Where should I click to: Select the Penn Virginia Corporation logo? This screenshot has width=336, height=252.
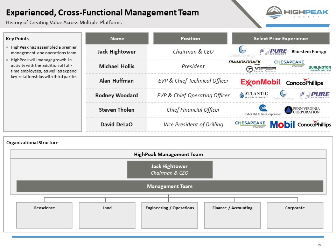302,110
